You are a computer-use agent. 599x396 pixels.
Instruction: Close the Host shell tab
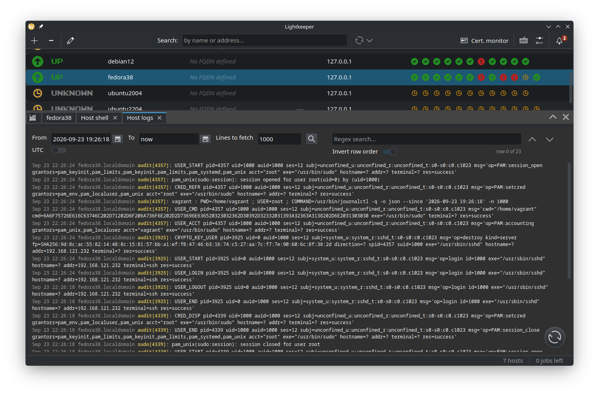click(115, 118)
